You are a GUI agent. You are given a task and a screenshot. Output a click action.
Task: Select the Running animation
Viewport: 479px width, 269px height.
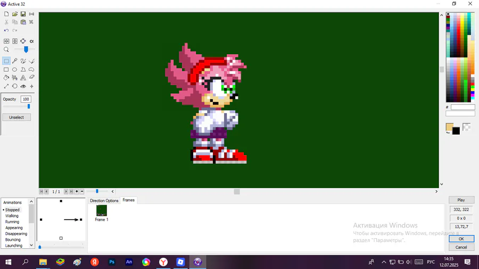pos(12,222)
